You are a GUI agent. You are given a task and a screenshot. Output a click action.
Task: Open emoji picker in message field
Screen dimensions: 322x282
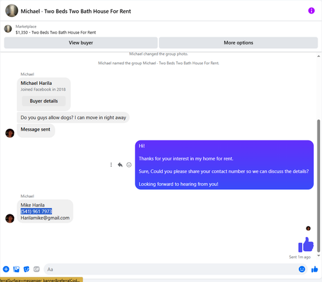(x=302, y=269)
